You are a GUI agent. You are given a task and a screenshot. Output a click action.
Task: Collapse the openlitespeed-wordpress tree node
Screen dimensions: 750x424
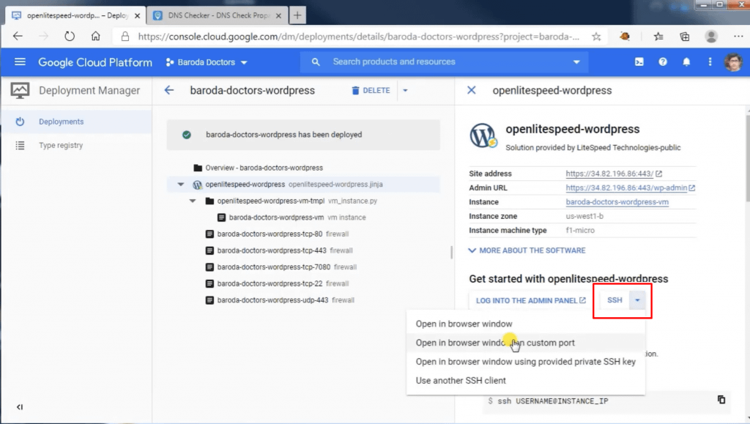[181, 184]
